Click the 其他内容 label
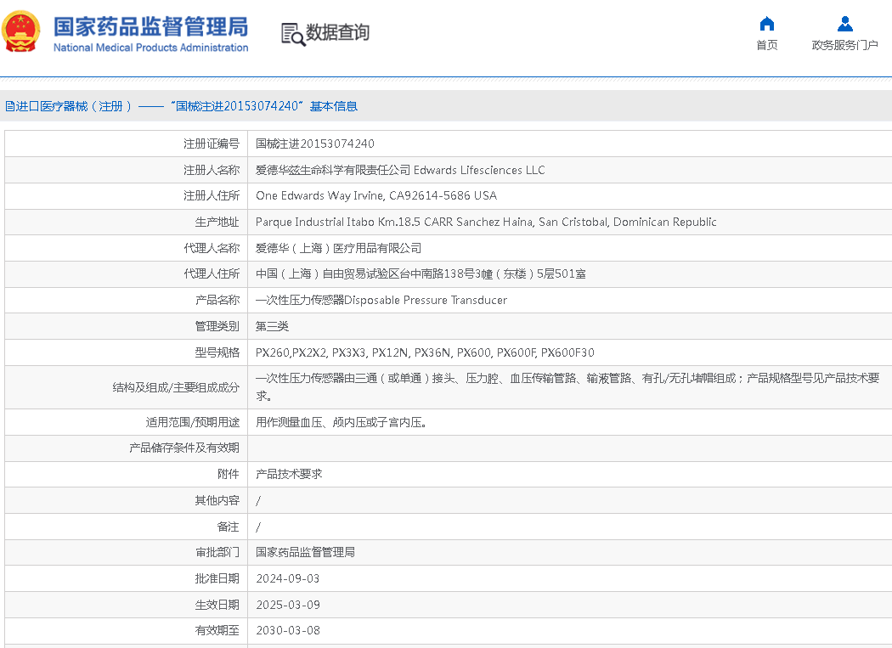892x648 pixels. coord(217,500)
